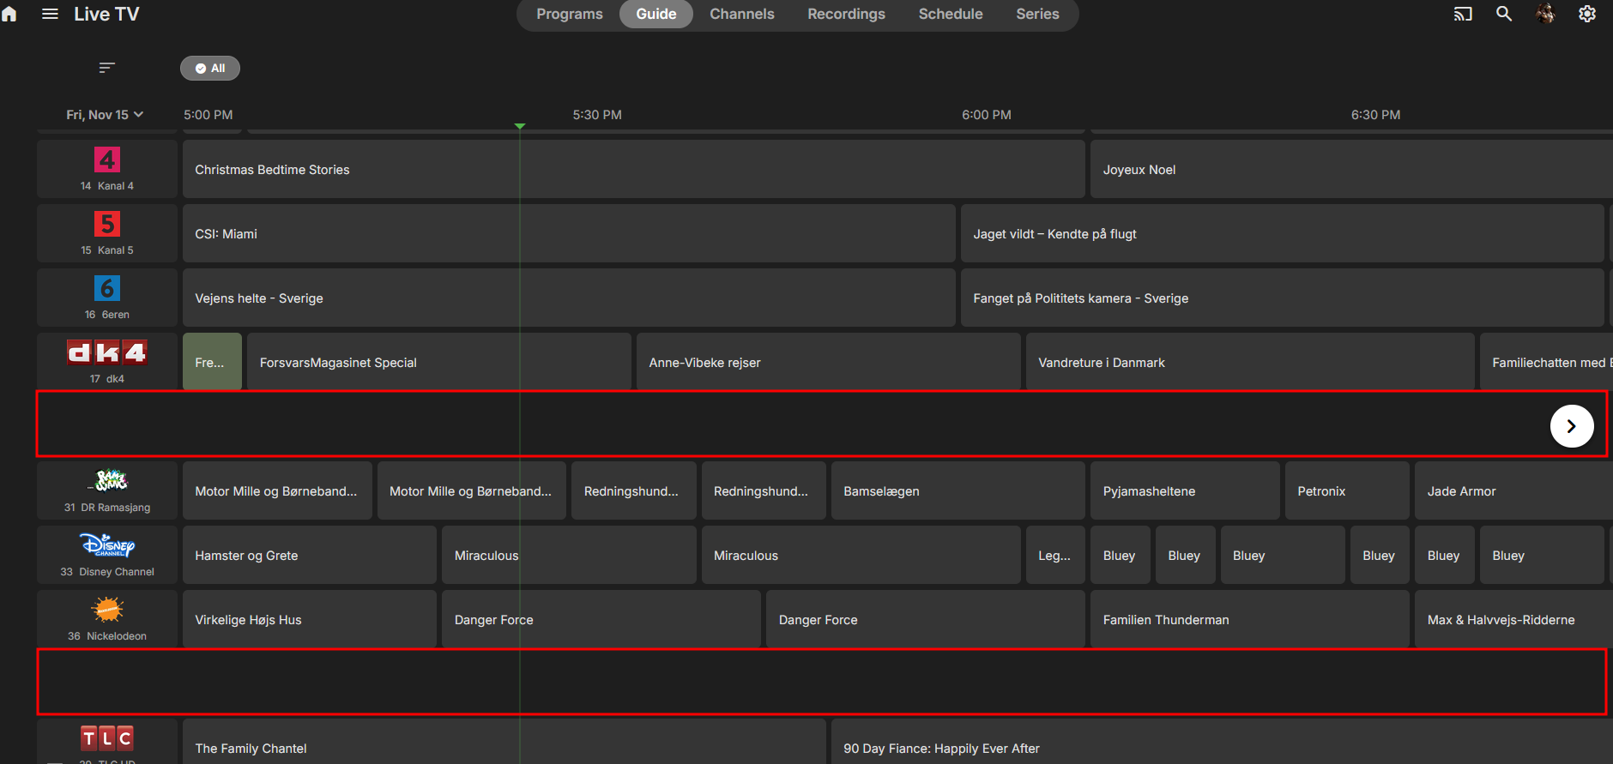Open the settings gear icon
The width and height of the screenshot is (1613, 764).
(x=1587, y=14)
